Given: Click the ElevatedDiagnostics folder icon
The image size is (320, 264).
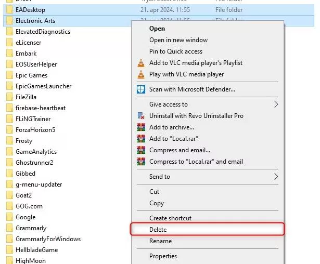Looking at the screenshot, I should pyautogui.click(x=9, y=32).
